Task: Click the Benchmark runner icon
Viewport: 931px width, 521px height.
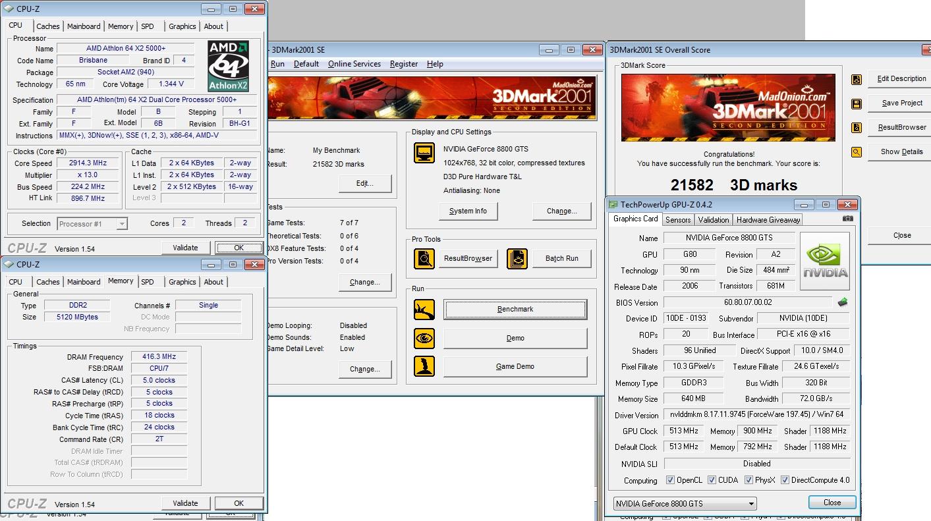Action: click(x=424, y=309)
